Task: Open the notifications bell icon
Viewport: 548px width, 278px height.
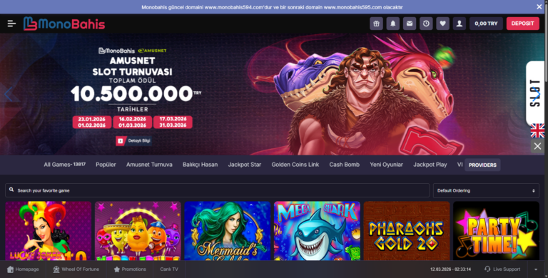Action: [393, 24]
